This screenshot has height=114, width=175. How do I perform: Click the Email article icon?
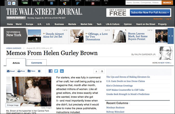11,71
